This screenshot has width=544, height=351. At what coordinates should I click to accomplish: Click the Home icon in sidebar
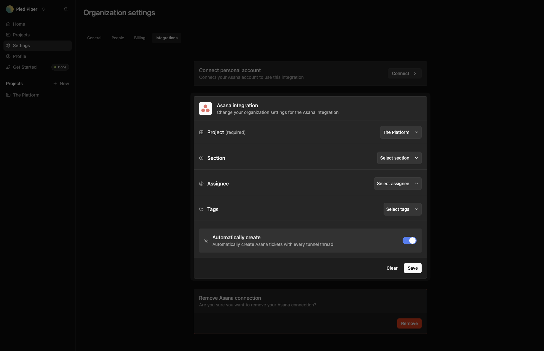coord(8,24)
